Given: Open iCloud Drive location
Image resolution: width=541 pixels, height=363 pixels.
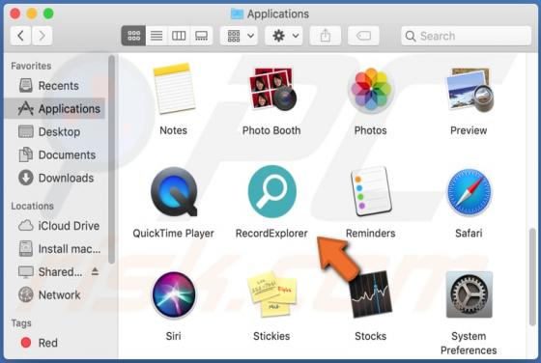Looking at the screenshot, I should click(x=55, y=226).
